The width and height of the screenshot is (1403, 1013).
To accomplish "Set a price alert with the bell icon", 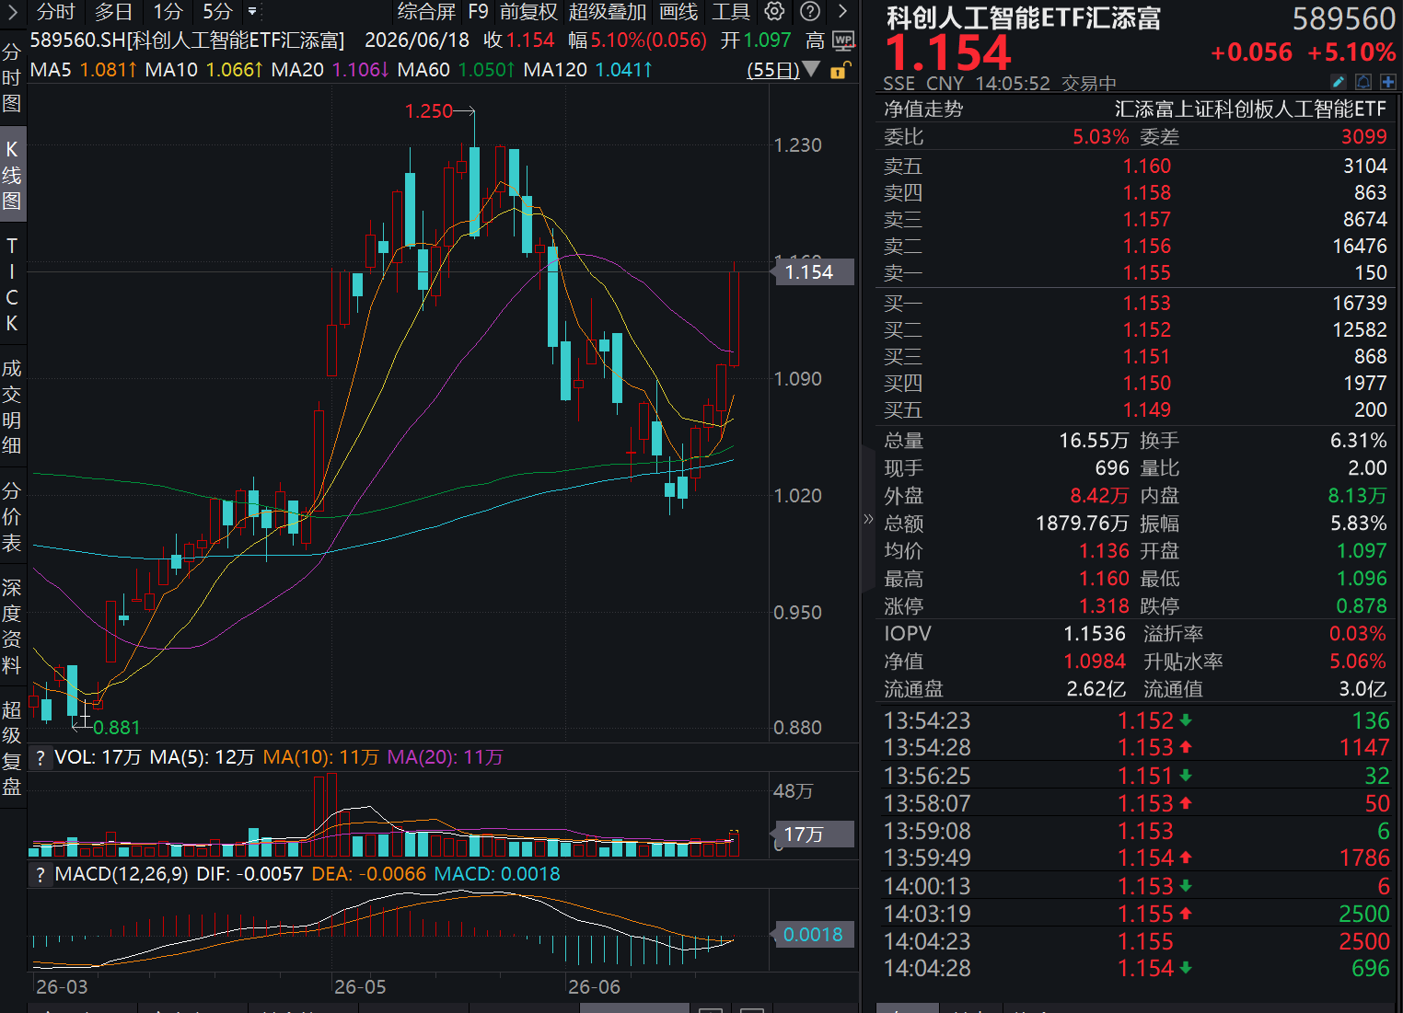I will coord(1363,82).
